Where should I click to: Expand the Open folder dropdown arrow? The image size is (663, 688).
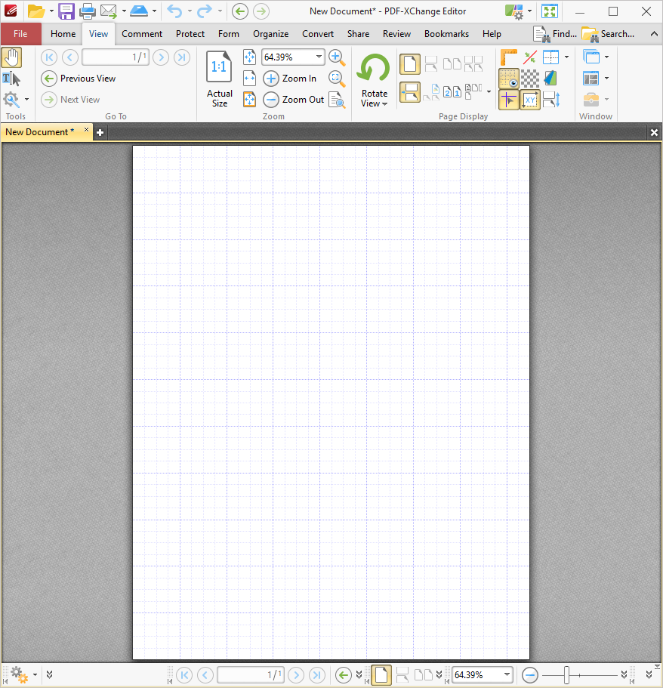point(51,11)
